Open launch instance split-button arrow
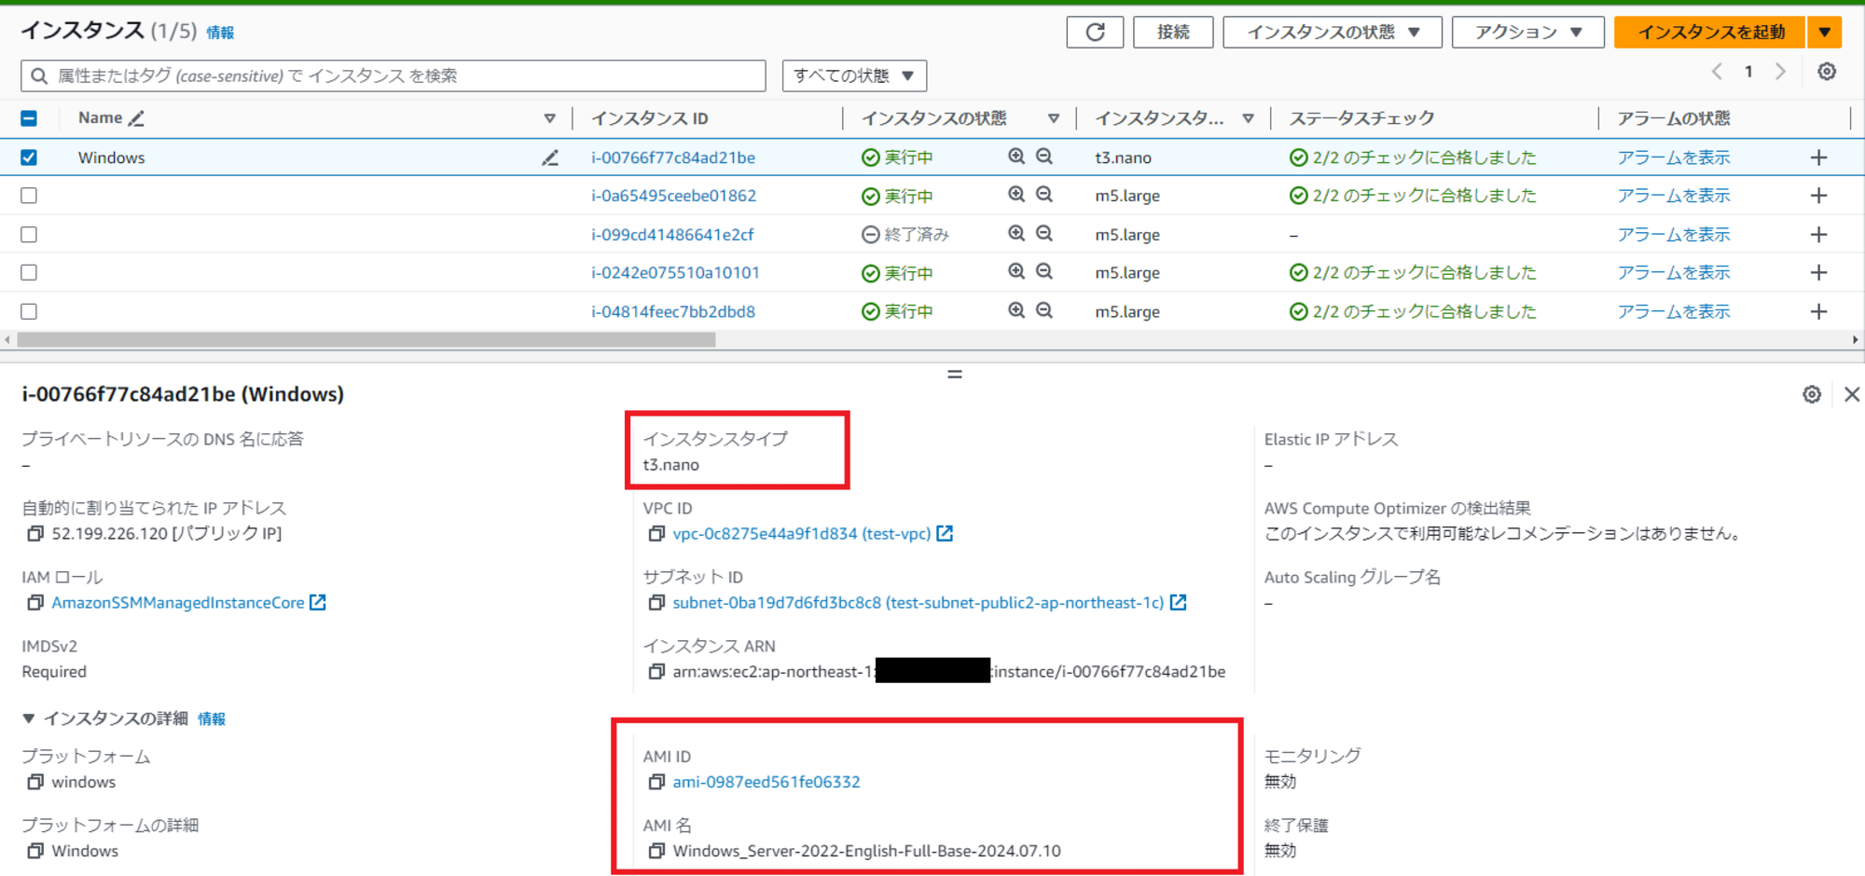The height and width of the screenshot is (876, 1865). point(1824,32)
